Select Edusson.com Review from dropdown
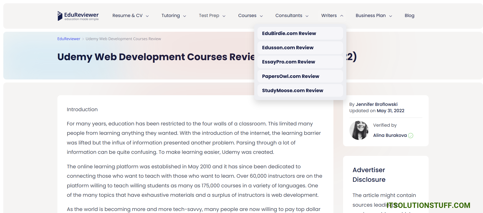 coord(300,47)
